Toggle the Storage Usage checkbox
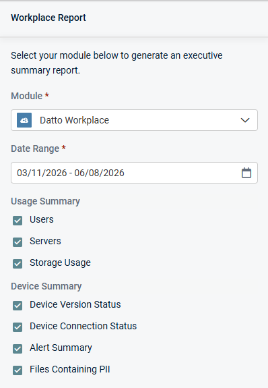The image size is (268, 388). tap(18, 264)
